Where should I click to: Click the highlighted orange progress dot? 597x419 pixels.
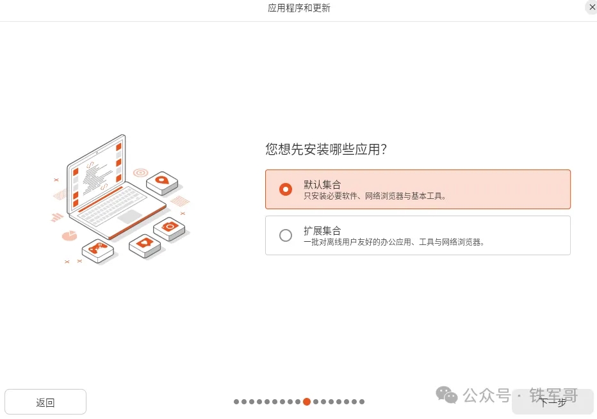[306, 402]
